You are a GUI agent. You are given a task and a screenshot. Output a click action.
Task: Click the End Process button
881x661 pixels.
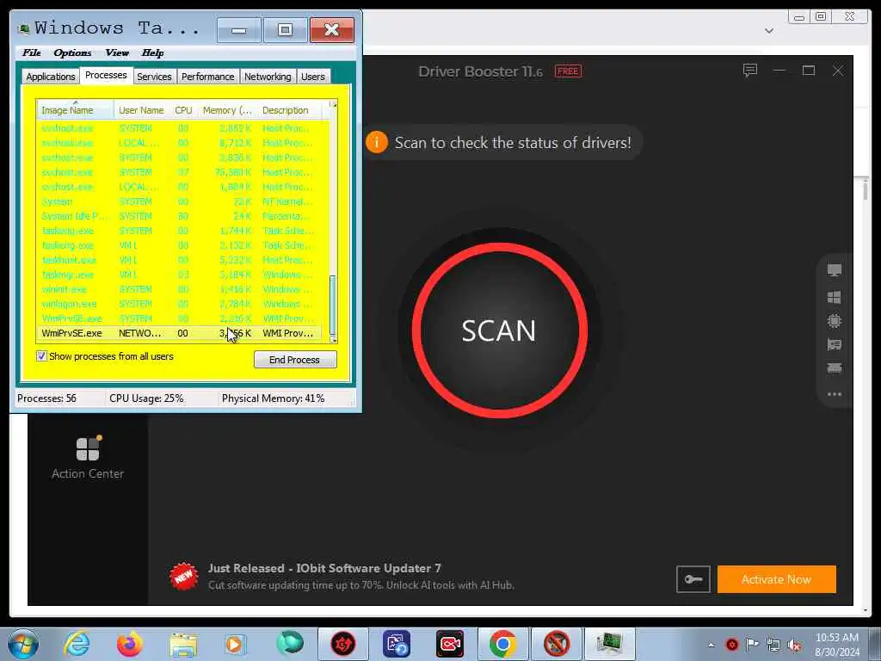295,360
